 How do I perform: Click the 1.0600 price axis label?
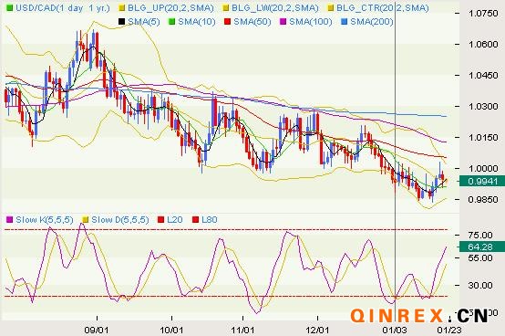click(483, 44)
